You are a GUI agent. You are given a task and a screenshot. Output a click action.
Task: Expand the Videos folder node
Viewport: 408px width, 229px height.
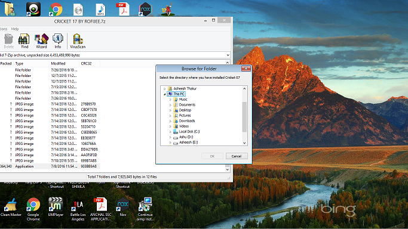click(x=170, y=126)
